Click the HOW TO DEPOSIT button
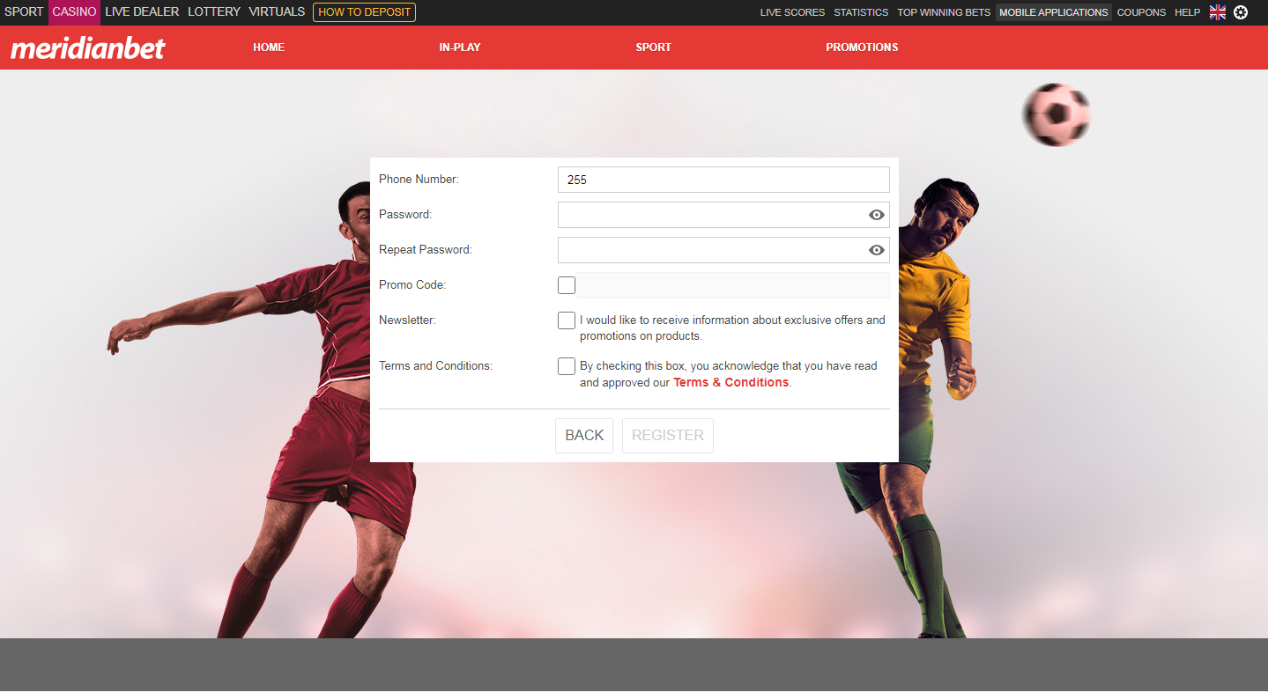Screen dimensions: 1268x692 364,12
